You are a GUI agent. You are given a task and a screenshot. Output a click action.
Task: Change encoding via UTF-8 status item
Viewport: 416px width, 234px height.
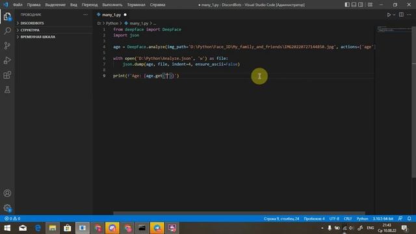pos(334,218)
